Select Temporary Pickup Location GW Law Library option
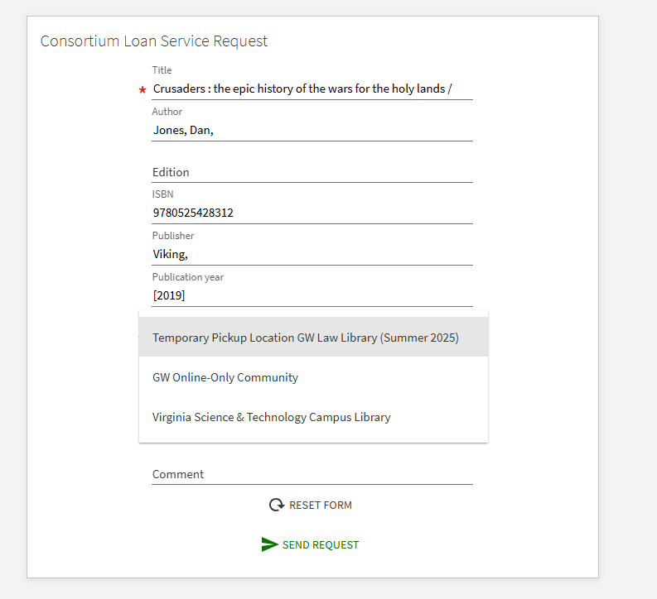 coord(306,338)
